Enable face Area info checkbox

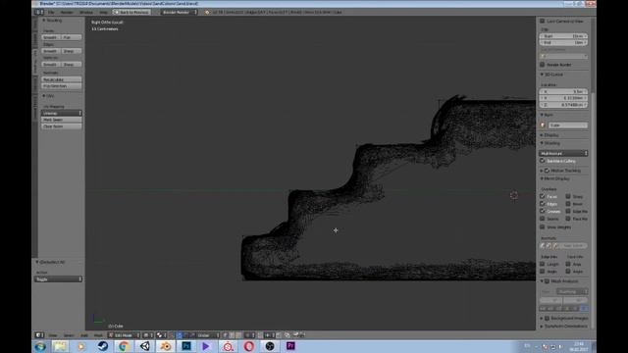coord(568,264)
